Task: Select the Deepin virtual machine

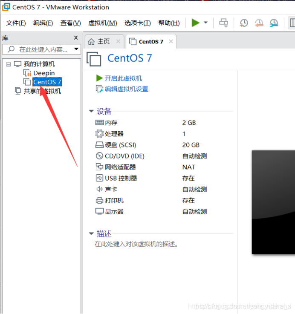Action: 44,73
